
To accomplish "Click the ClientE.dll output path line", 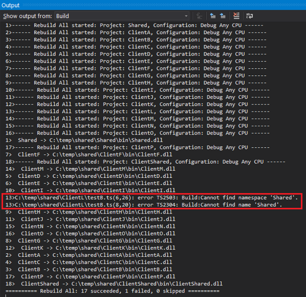I will pos(89,183).
